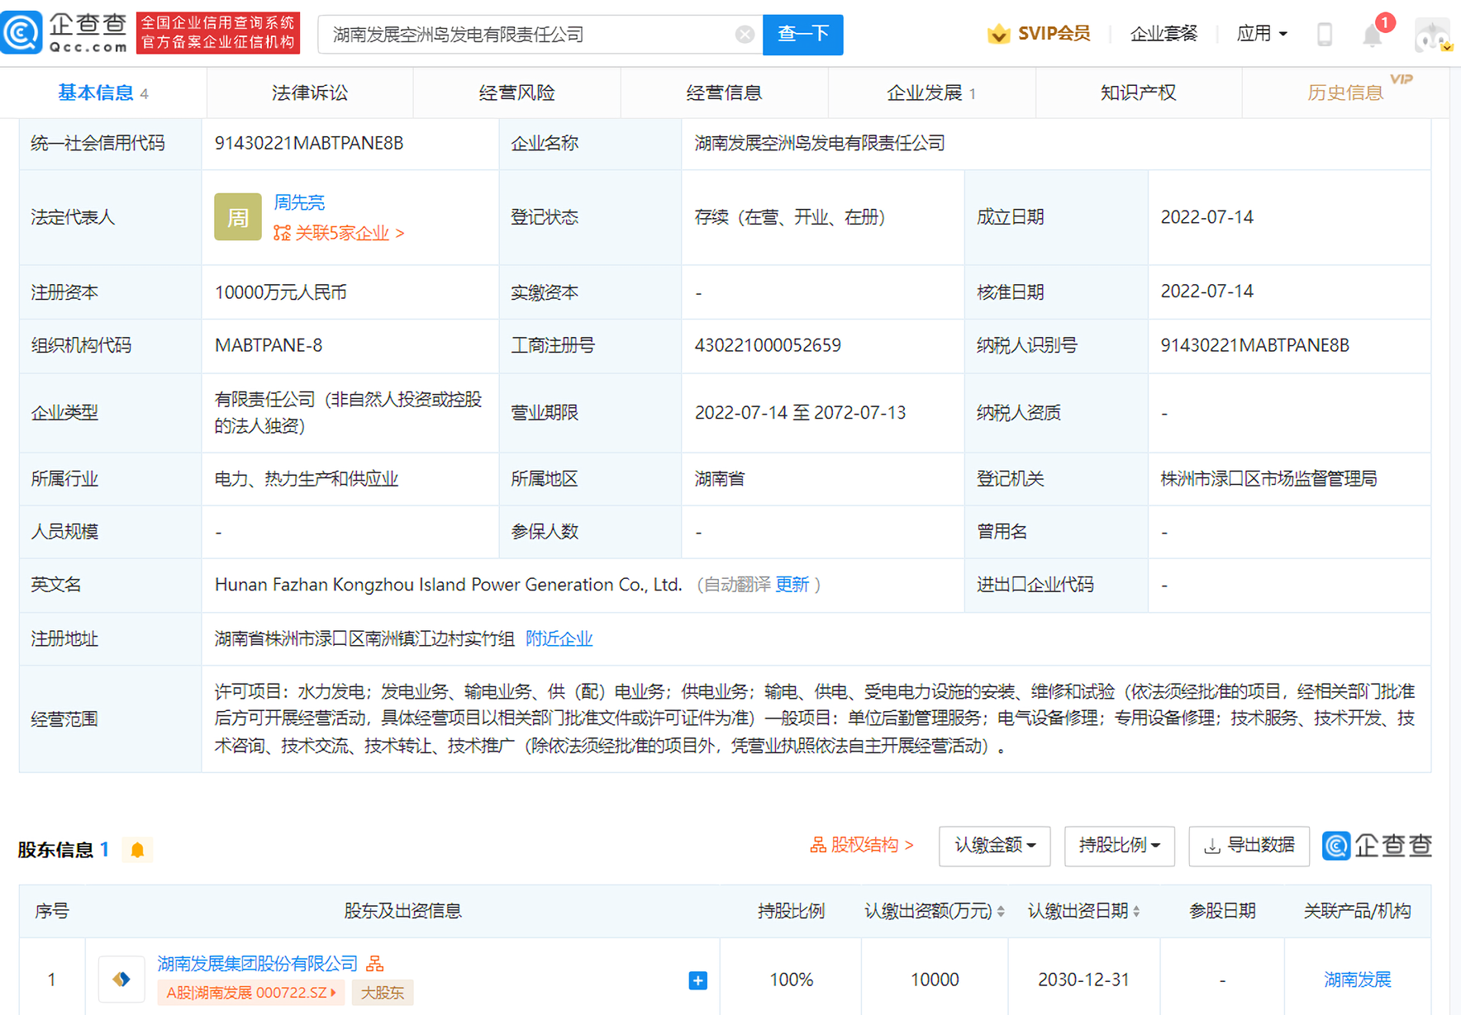Sort by 认缴出资日期 column arrows
Viewport: 1461px width, 1015px height.
pos(1136,911)
